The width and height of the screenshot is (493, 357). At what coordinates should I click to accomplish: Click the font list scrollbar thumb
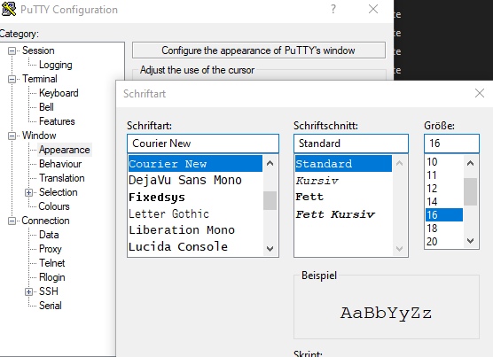(270, 200)
